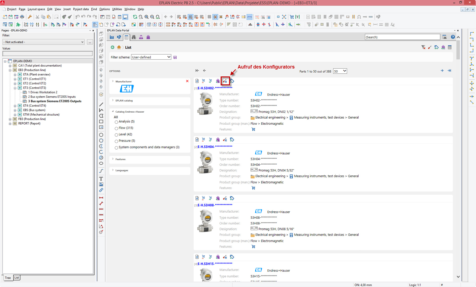The image size is (476, 287).
Task: Click the green back arrow in Data Portal
Action: (112, 47)
